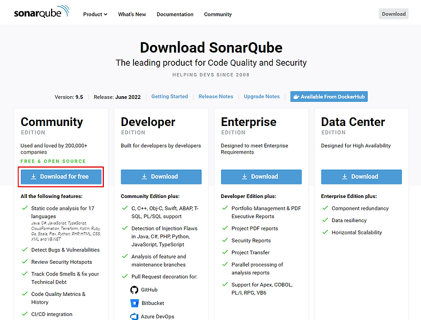Click Download for free button

coord(61,177)
